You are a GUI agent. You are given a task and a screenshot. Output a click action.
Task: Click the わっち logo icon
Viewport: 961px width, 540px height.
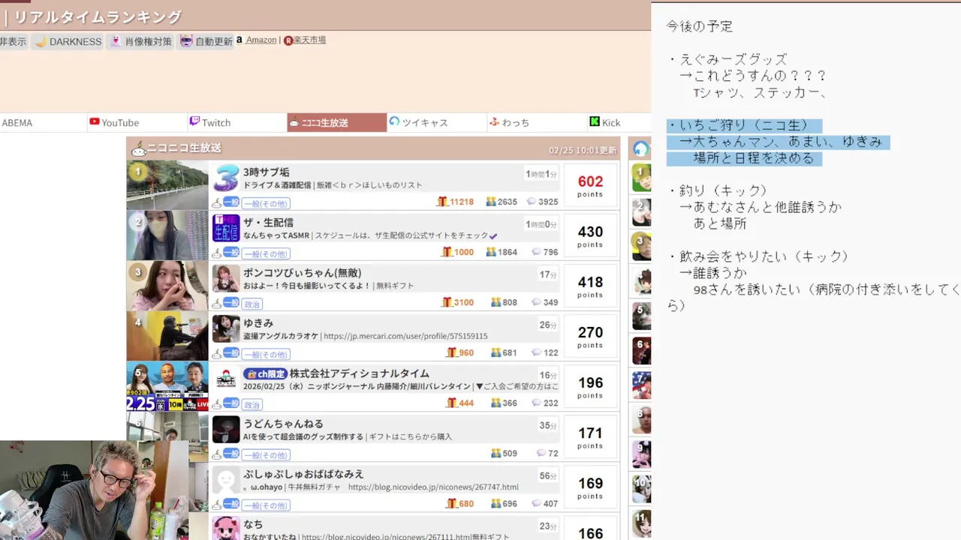(494, 121)
